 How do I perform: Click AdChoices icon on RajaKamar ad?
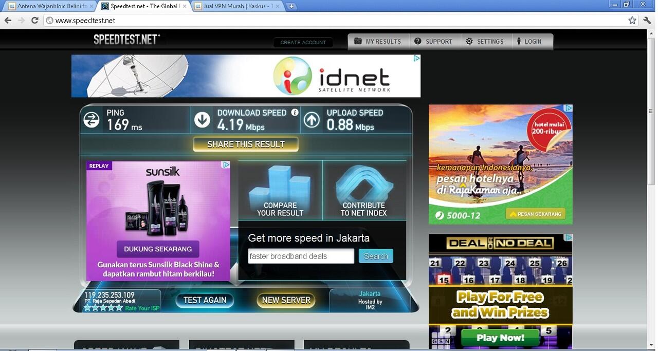[x=569, y=108]
